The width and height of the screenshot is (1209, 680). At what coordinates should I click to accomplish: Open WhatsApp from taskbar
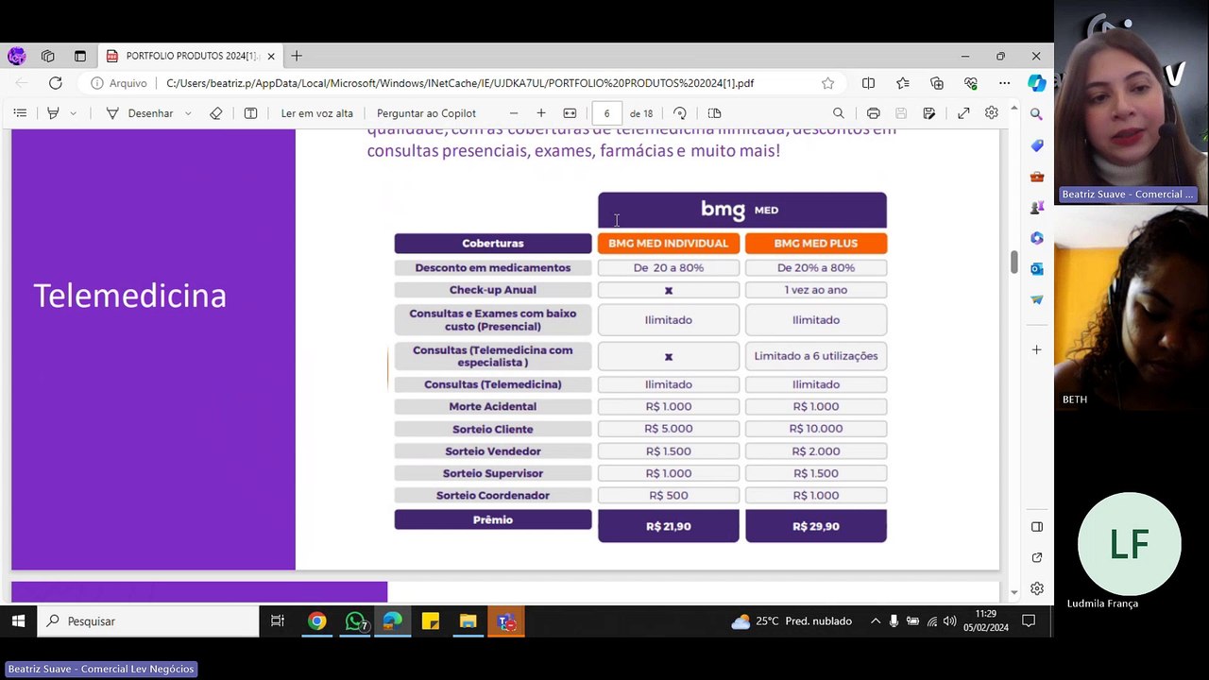[x=355, y=621]
